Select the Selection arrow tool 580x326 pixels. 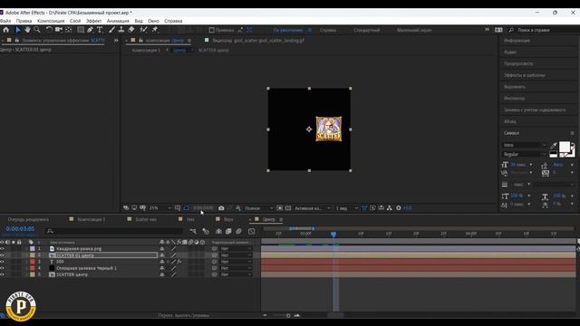click(x=18, y=30)
